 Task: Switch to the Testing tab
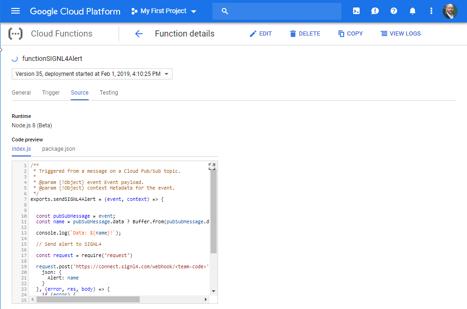[x=109, y=93]
